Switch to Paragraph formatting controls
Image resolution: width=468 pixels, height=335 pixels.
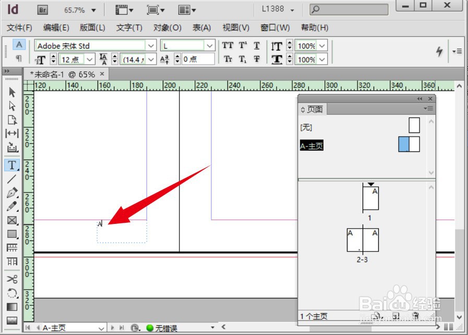pos(19,58)
